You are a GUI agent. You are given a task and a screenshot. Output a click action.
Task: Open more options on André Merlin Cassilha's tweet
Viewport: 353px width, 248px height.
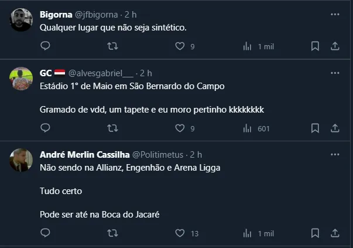tap(335, 155)
